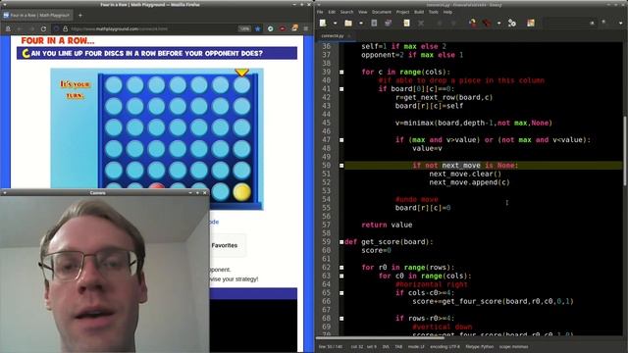Click 'encoding: UTF-8' in Geany status bar
Viewport: 628px width, 353px height.
coord(445,346)
